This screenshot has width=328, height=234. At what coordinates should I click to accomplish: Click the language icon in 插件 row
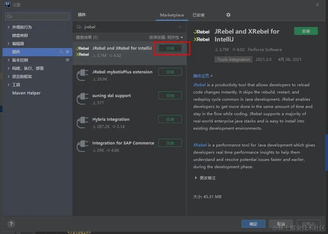coord(61,52)
